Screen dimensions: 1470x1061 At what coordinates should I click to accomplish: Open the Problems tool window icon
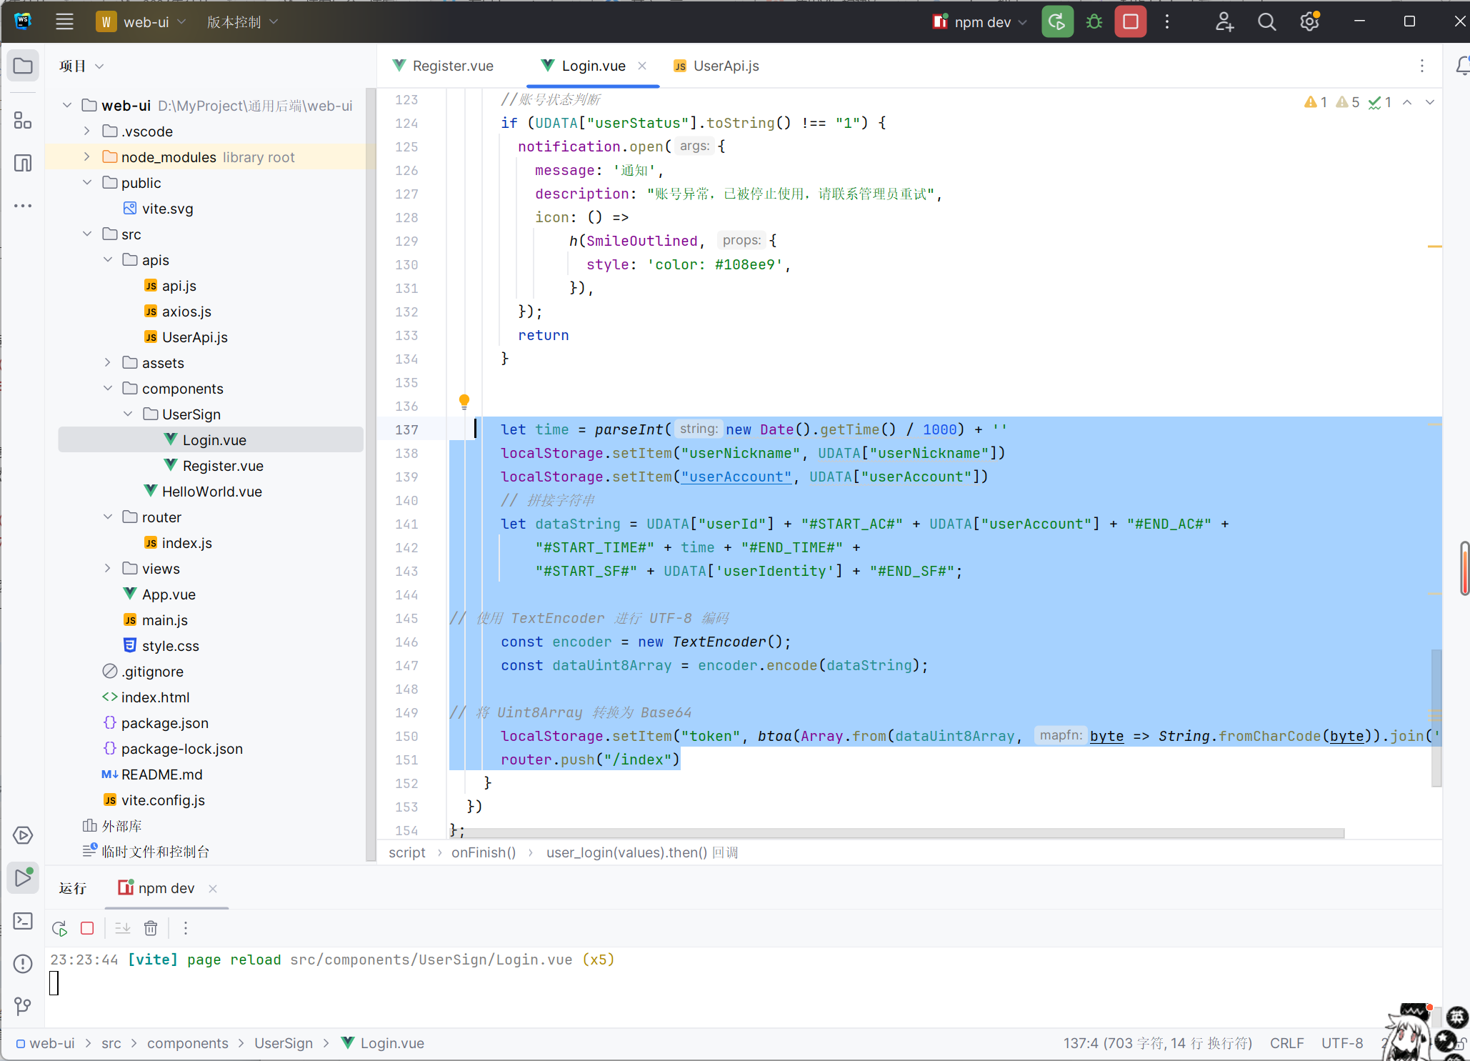coord(23,964)
